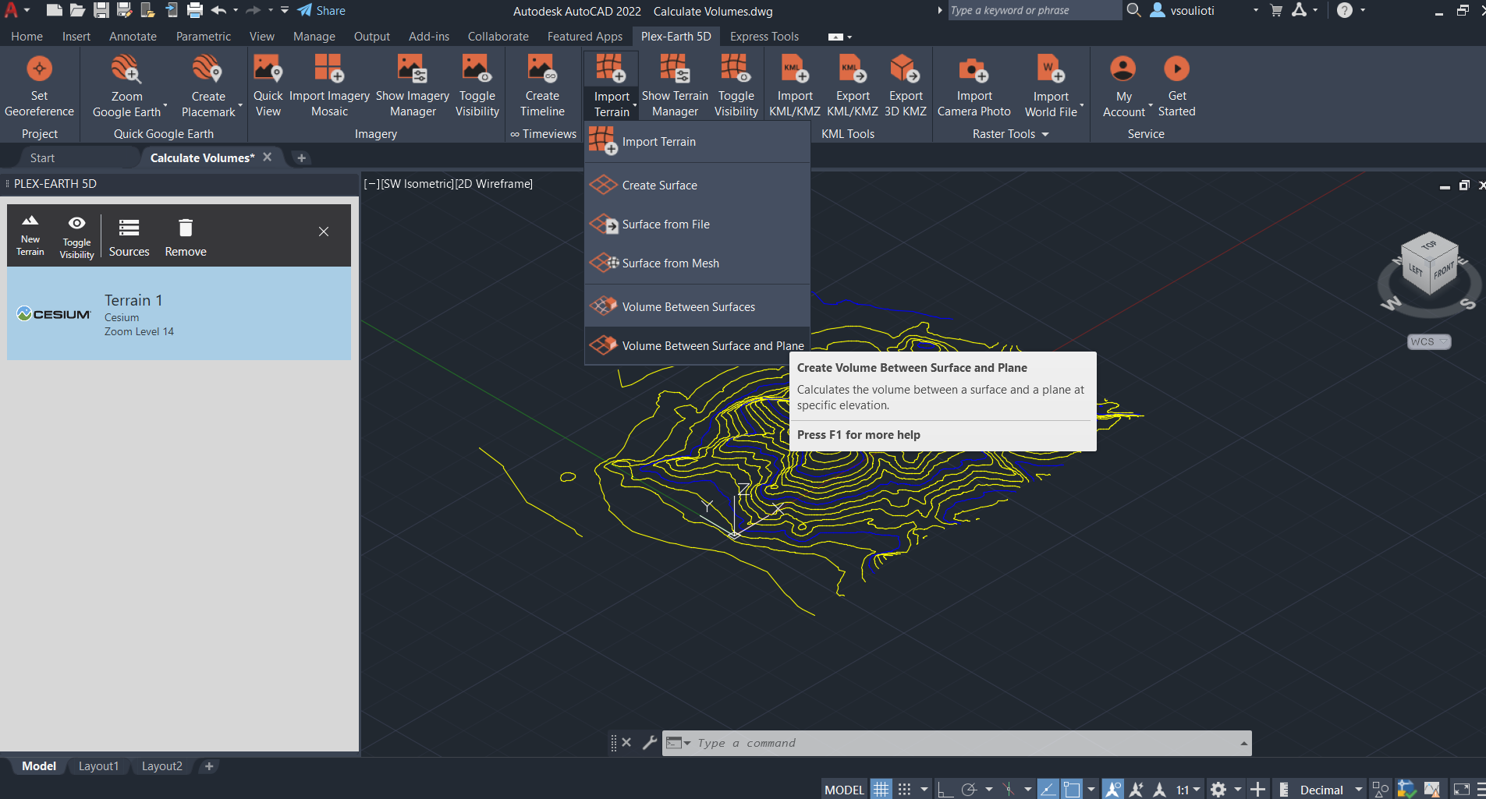The height and width of the screenshot is (799, 1486).
Task: Select Create Surface from the dropdown menu
Action: point(697,186)
